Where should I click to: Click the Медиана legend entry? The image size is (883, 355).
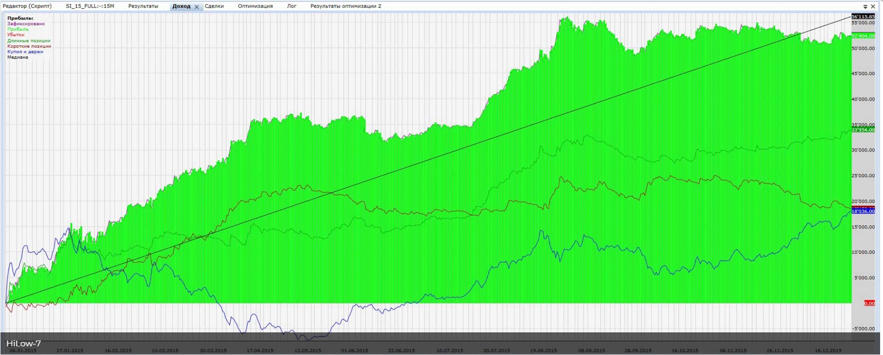[x=18, y=57]
